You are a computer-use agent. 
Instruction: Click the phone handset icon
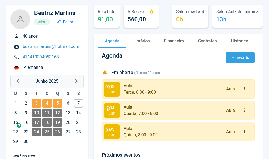[17, 57]
